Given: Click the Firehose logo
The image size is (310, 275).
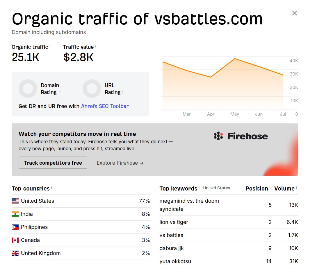Looking at the screenshot, I should coord(241,136).
